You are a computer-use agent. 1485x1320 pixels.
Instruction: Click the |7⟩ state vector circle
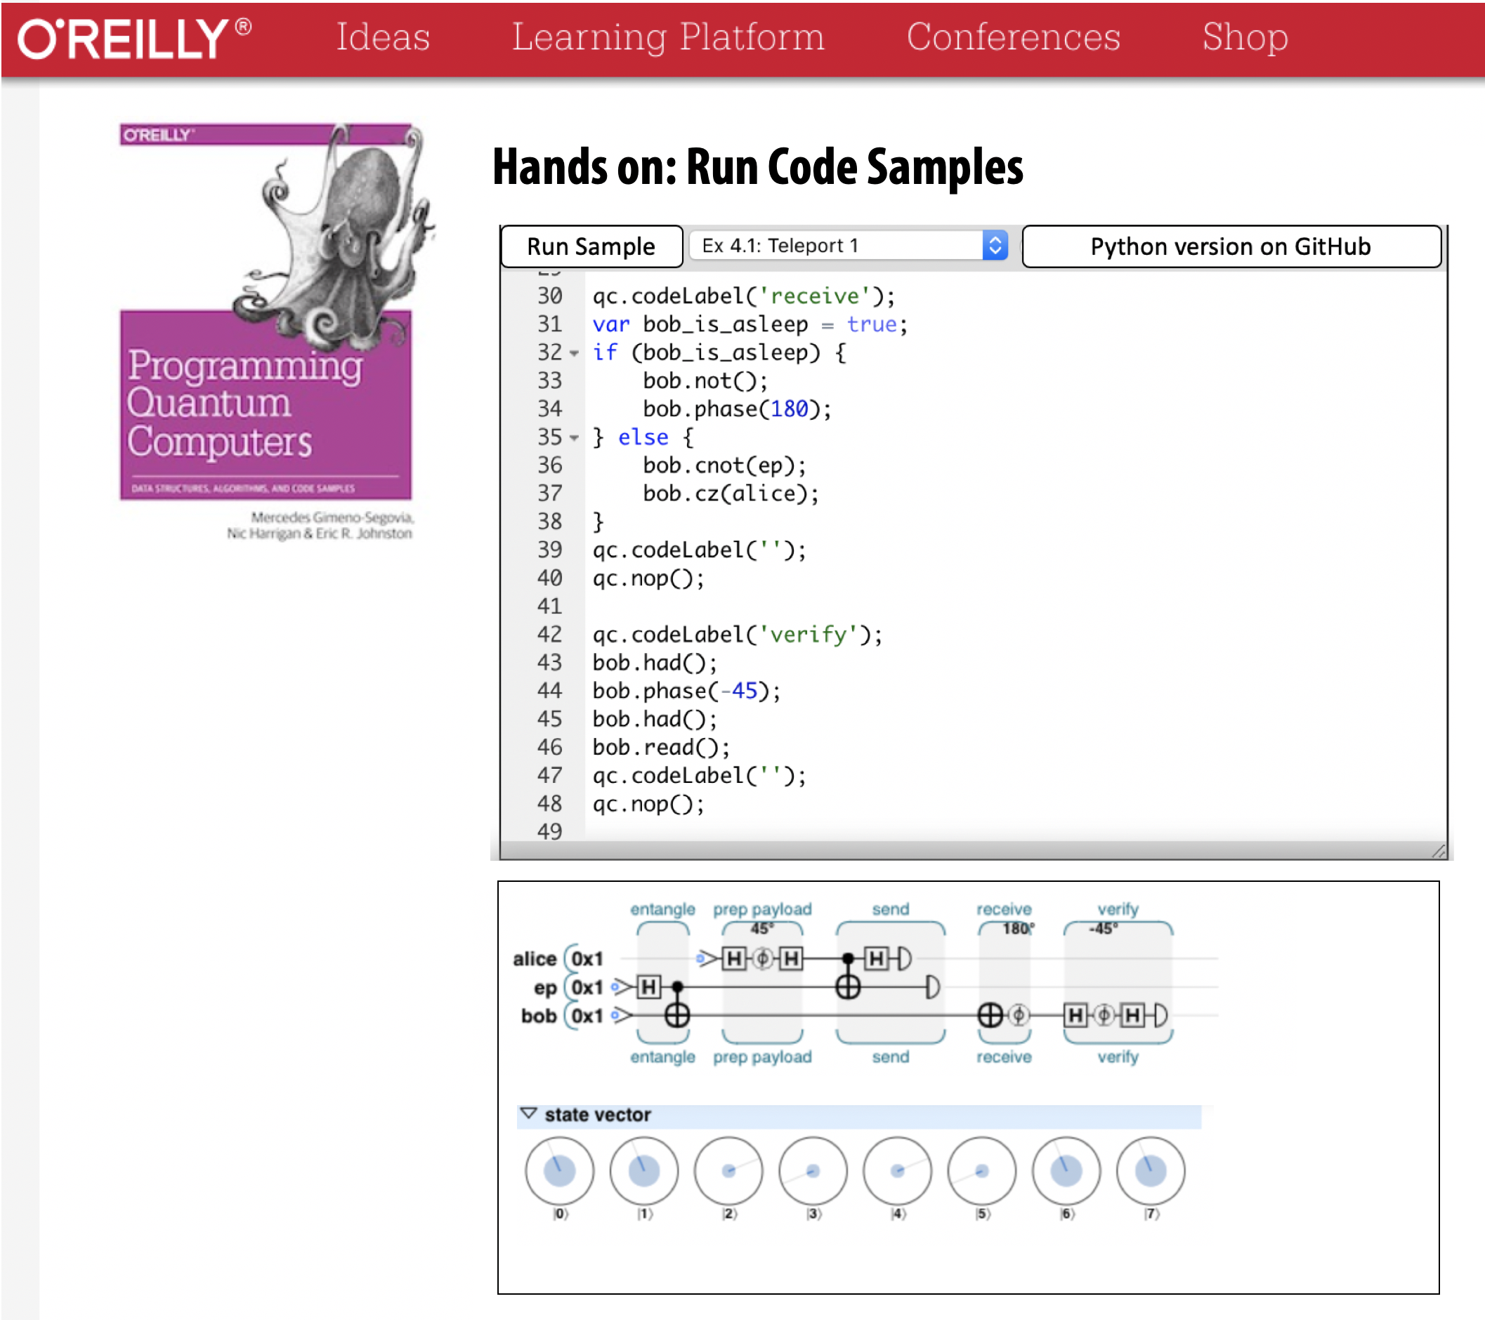pos(1151,1171)
